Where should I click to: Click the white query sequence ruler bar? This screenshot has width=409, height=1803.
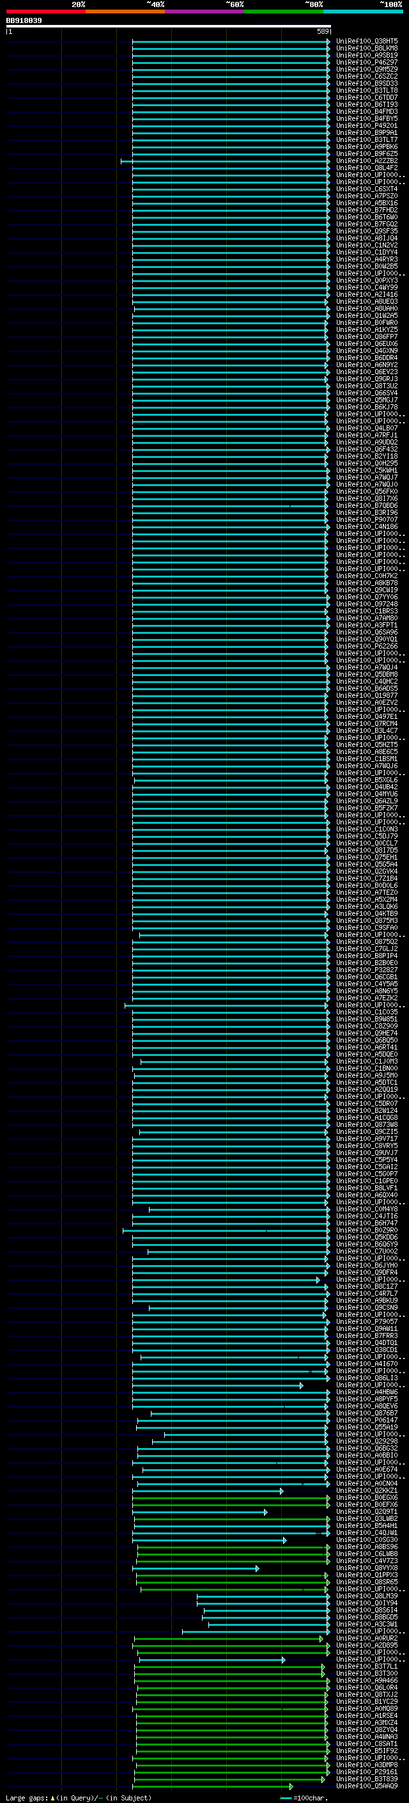pyautogui.click(x=169, y=26)
